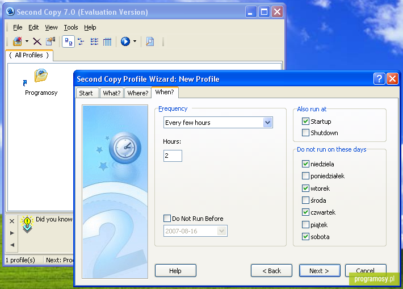
Task: Check the Shutdown checkbox
Action: pos(305,133)
